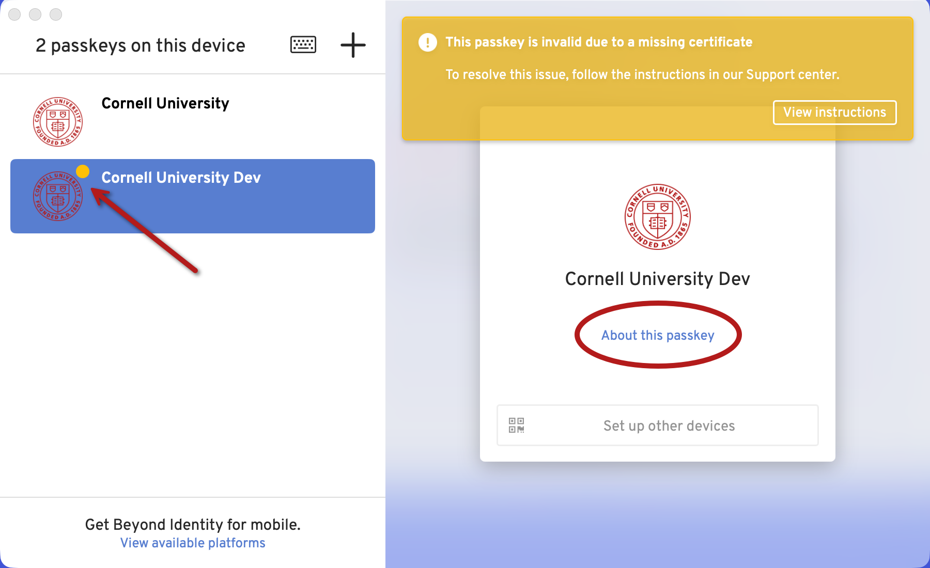Open the About this passkey link
The width and height of the screenshot is (930, 568).
tap(658, 335)
